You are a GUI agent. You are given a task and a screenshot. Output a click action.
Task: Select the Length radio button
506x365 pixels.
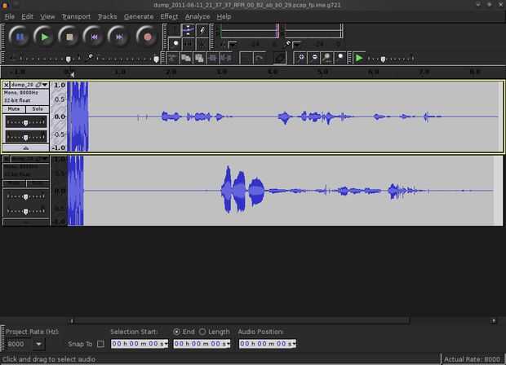coord(202,332)
